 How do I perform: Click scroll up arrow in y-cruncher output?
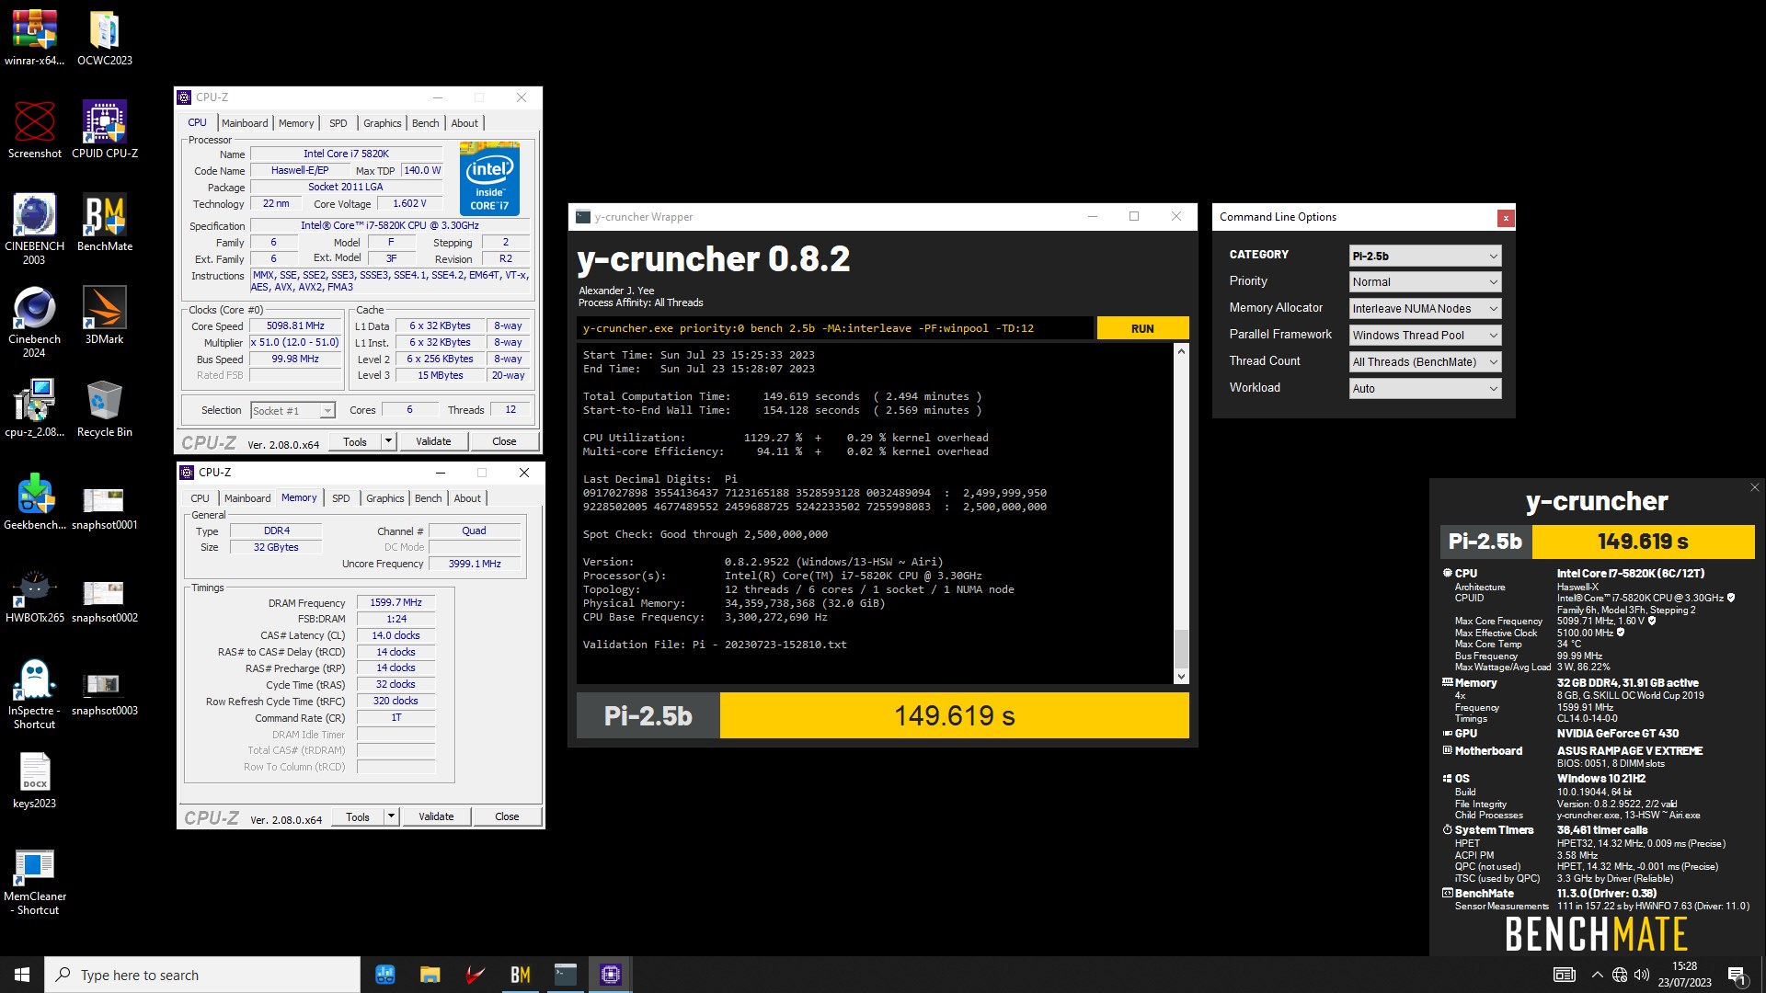1181,351
